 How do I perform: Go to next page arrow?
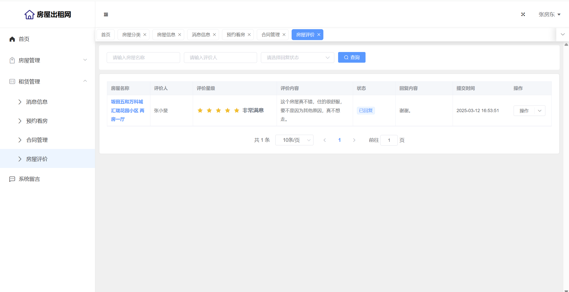click(354, 140)
